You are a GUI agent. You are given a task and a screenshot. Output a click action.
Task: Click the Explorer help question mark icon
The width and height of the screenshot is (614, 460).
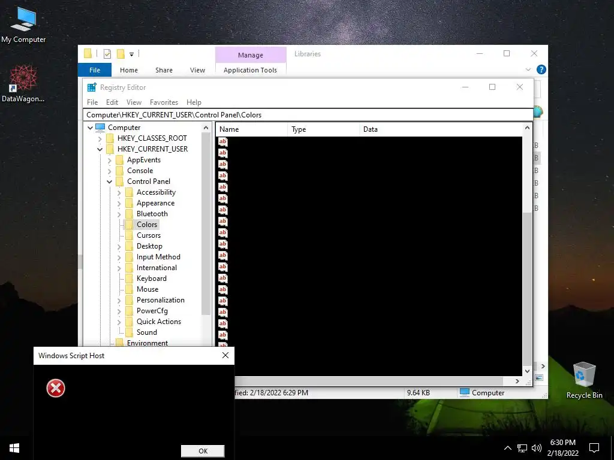coord(541,69)
